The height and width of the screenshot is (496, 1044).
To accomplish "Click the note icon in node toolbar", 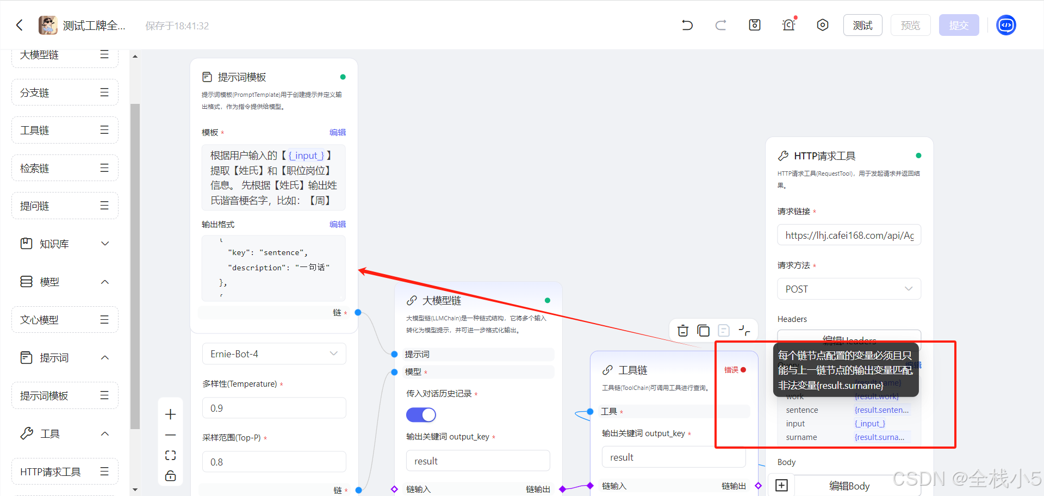I will point(724,330).
